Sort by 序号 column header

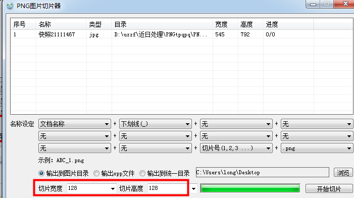pos(23,24)
